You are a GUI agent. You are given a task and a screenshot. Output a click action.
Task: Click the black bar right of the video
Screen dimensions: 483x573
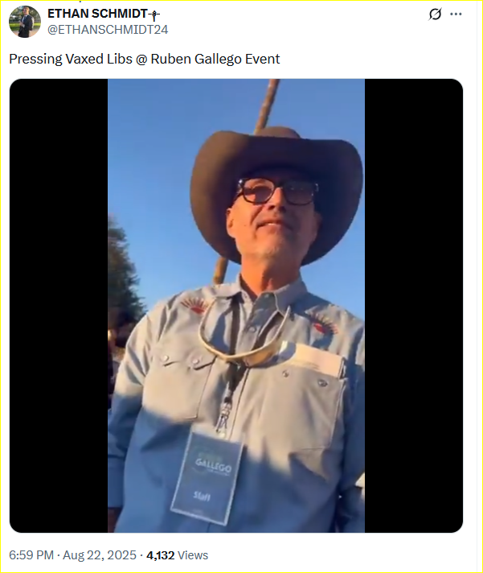click(x=414, y=306)
